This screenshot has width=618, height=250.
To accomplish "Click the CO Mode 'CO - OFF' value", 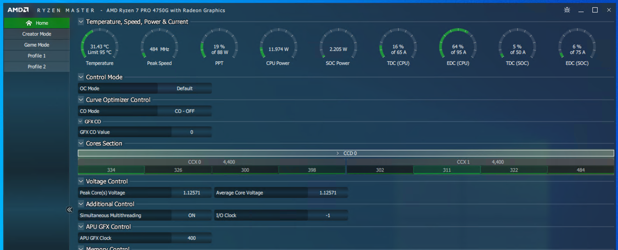I will (x=184, y=111).
